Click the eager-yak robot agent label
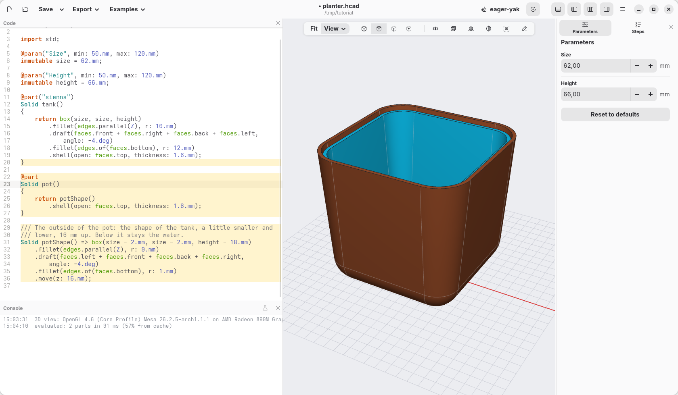678x395 pixels. point(500,9)
